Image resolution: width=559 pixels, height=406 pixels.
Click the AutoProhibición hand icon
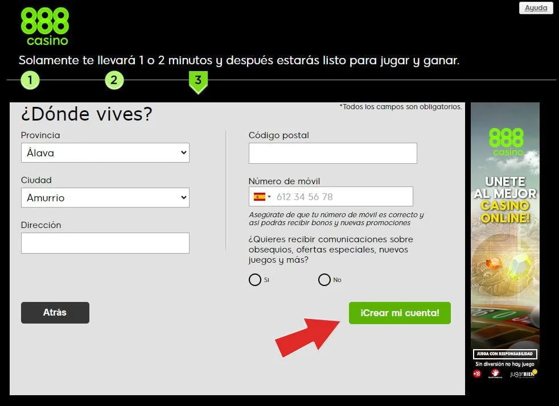[x=495, y=373]
